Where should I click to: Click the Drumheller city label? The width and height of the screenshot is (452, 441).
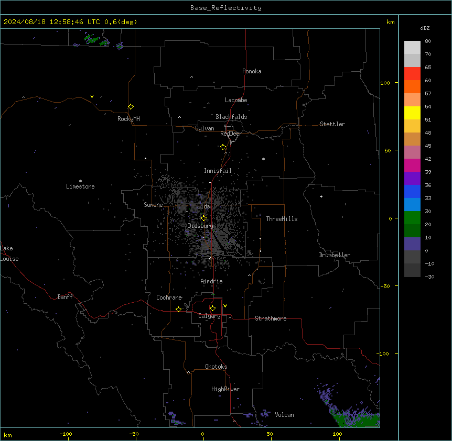(335, 255)
